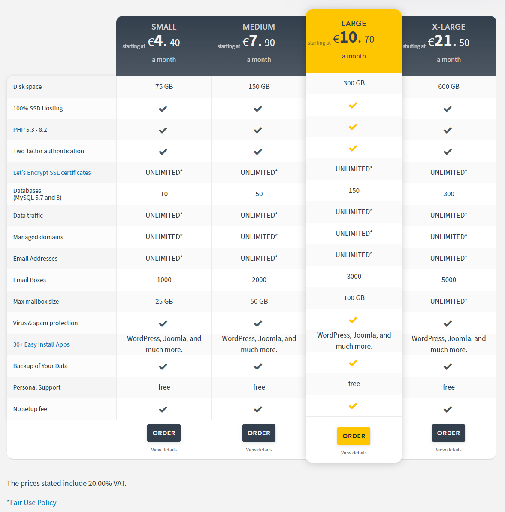
Task: Click the 1000 email boxes value
Action: 164,280
